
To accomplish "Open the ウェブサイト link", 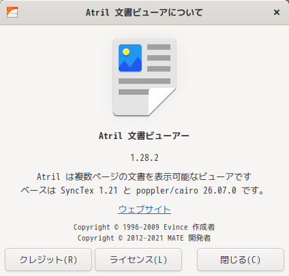I will tap(144, 209).
